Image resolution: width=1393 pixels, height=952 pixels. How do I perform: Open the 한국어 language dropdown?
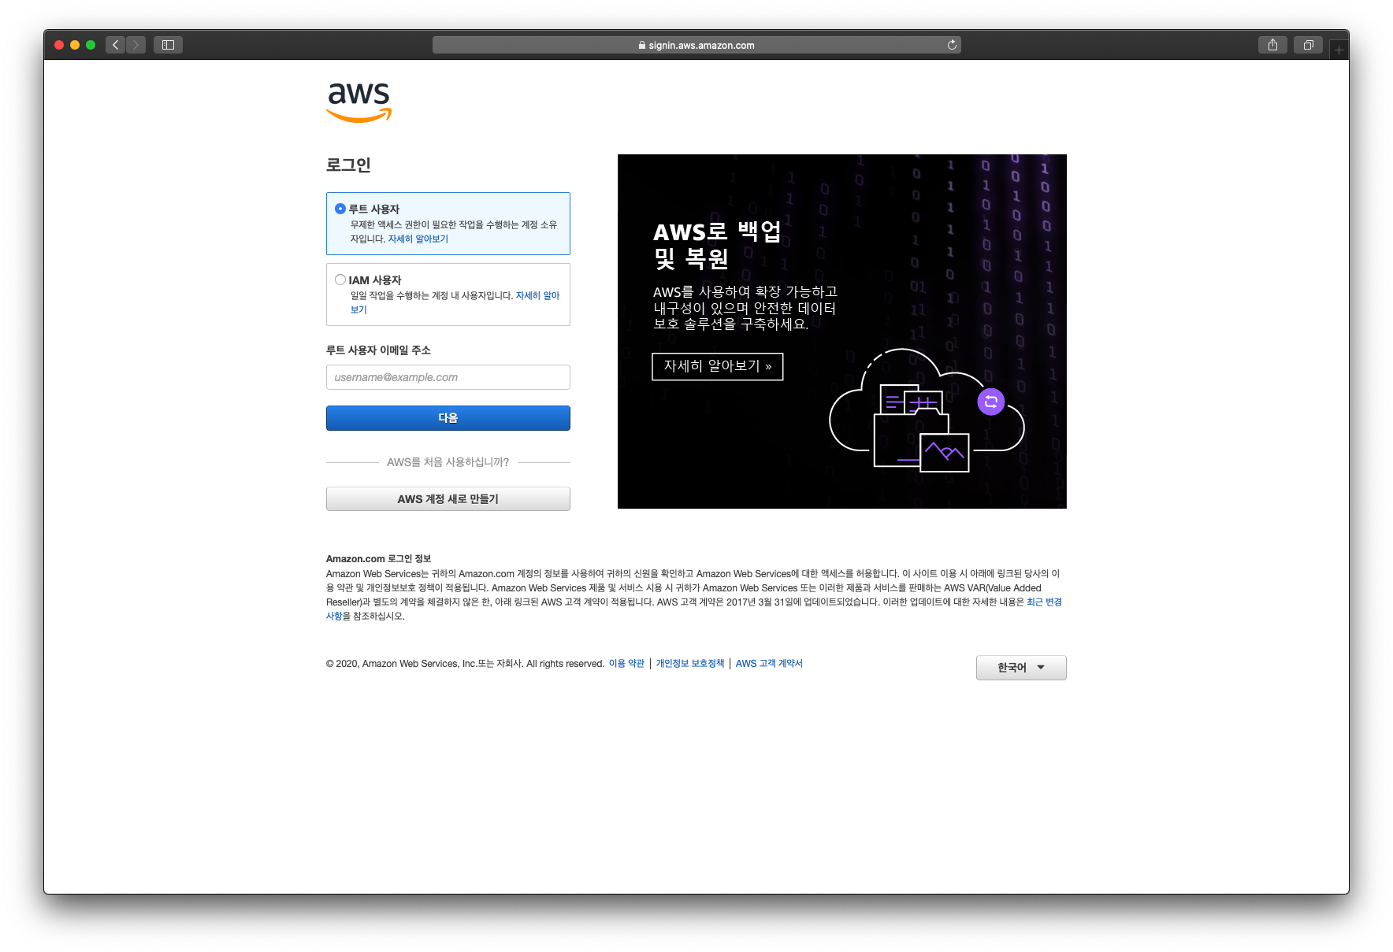tap(1021, 667)
